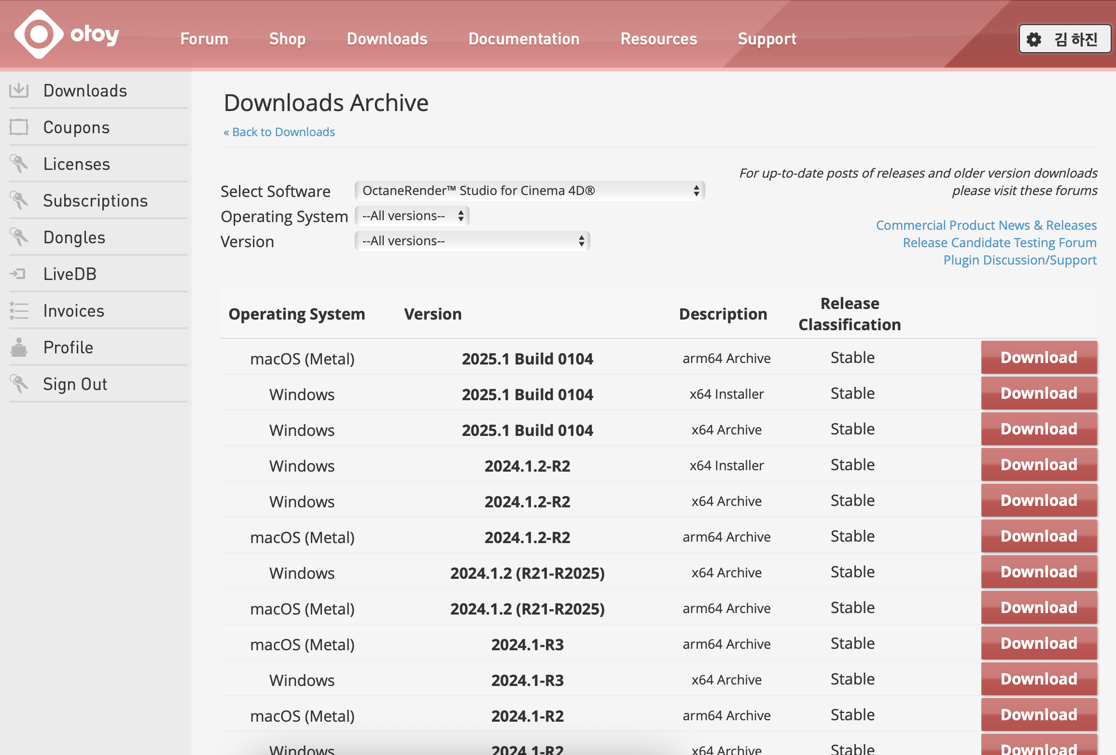Select Sign Out in the left sidebar

click(98, 384)
